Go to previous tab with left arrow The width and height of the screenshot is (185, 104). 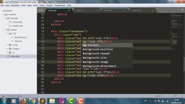40,10
